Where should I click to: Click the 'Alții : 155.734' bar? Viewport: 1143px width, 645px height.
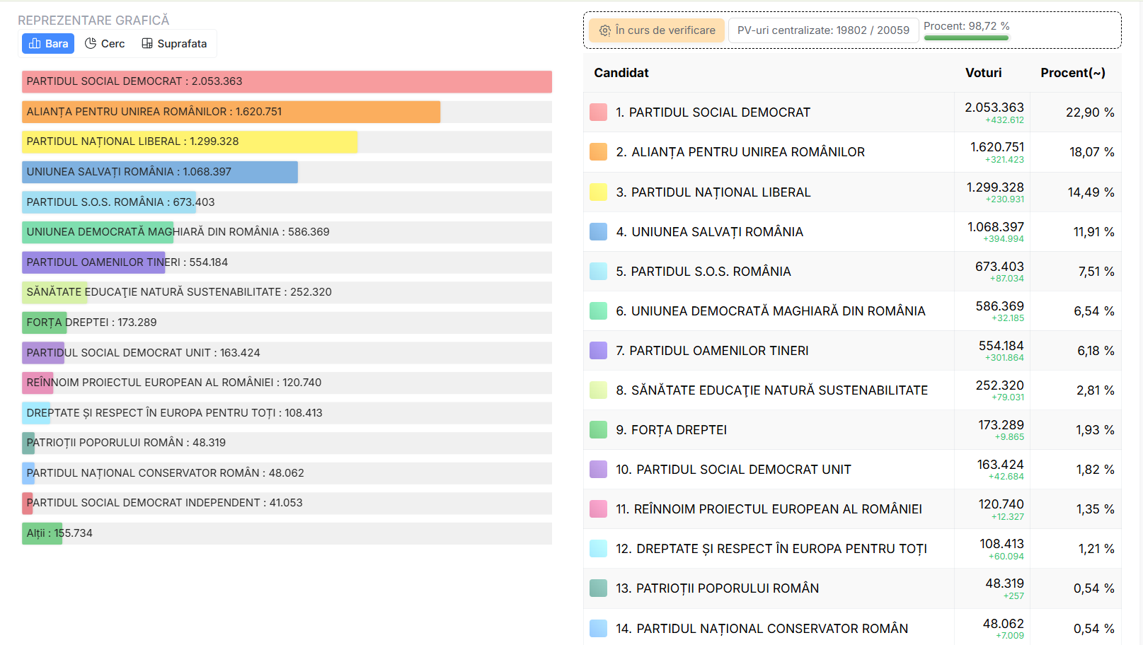click(42, 533)
